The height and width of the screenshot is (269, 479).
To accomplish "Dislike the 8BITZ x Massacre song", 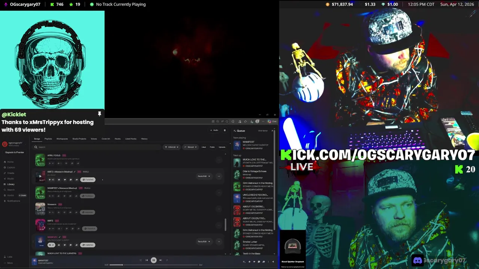I will tap(65, 180).
